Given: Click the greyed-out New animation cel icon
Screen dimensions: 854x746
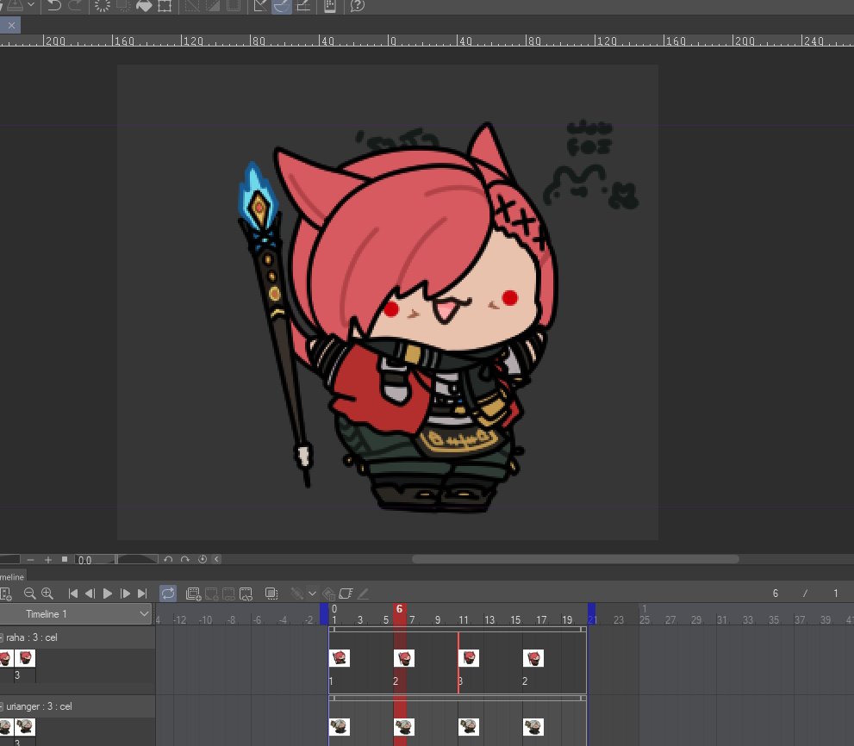Looking at the screenshot, I should (211, 594).
